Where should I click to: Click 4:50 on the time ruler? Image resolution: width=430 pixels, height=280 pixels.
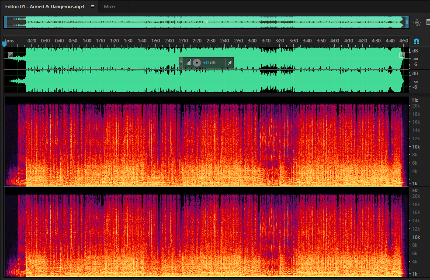[x=404, y=41]
